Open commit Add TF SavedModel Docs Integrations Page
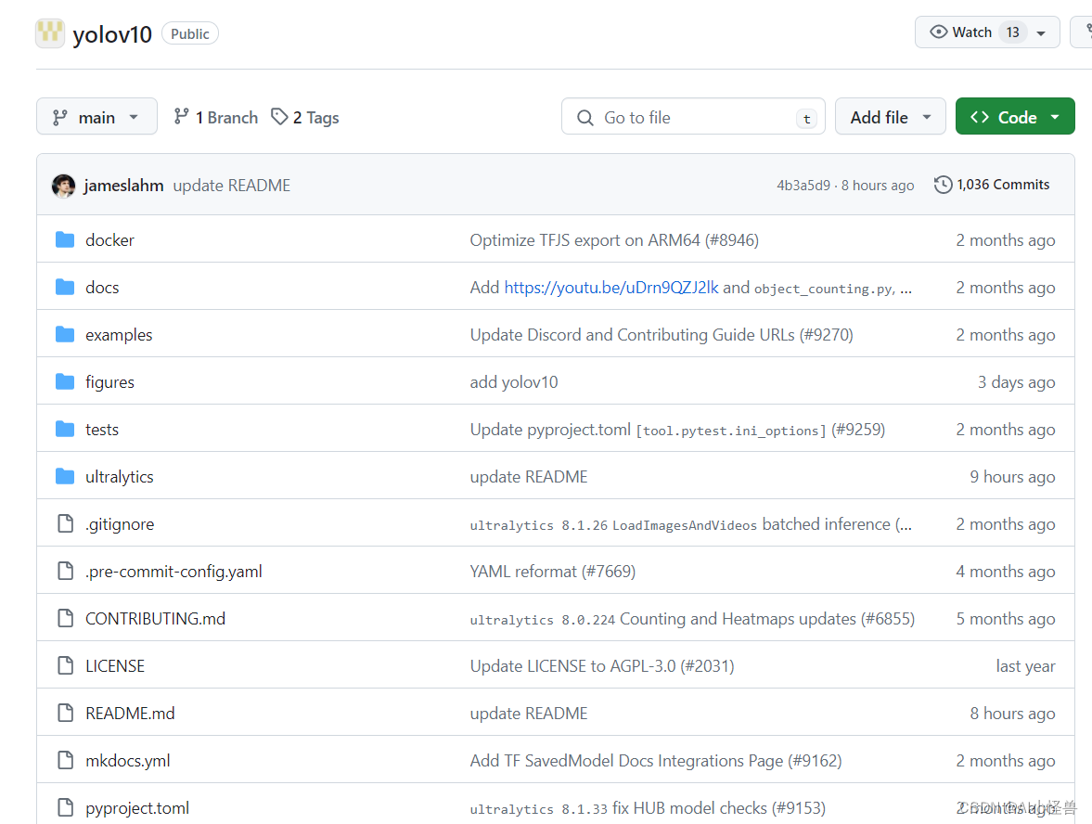The height and width of the screenshot is (824, 1092). coord(656,761)
